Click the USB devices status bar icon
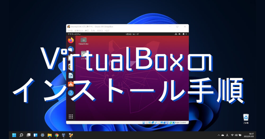265x139 pixels. 156,122
